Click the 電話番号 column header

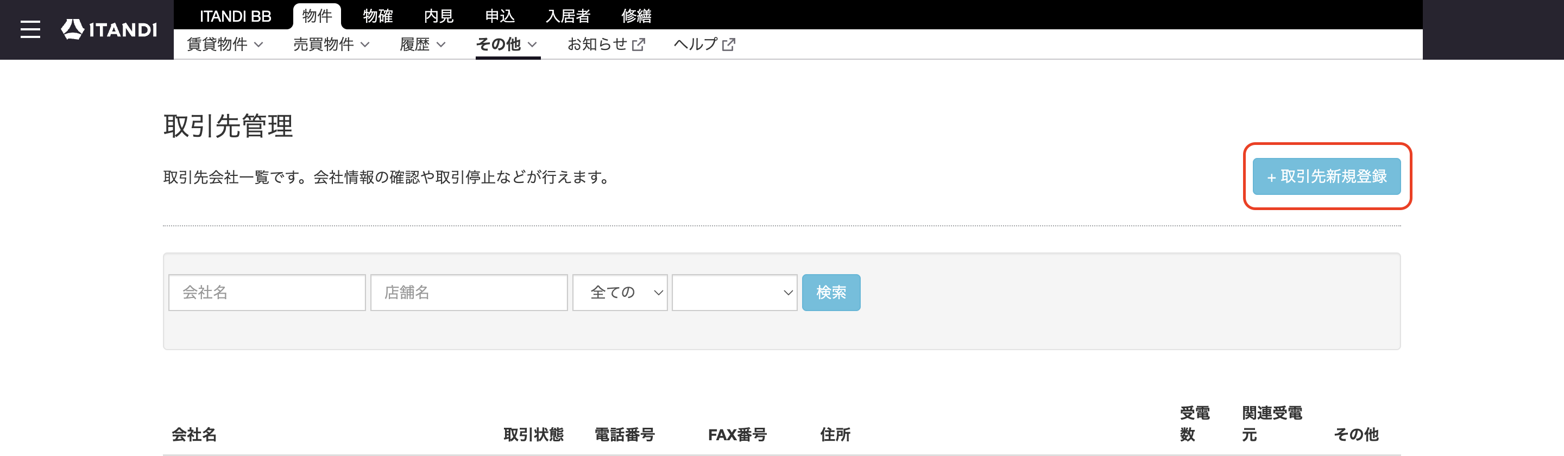pos(624,435)
